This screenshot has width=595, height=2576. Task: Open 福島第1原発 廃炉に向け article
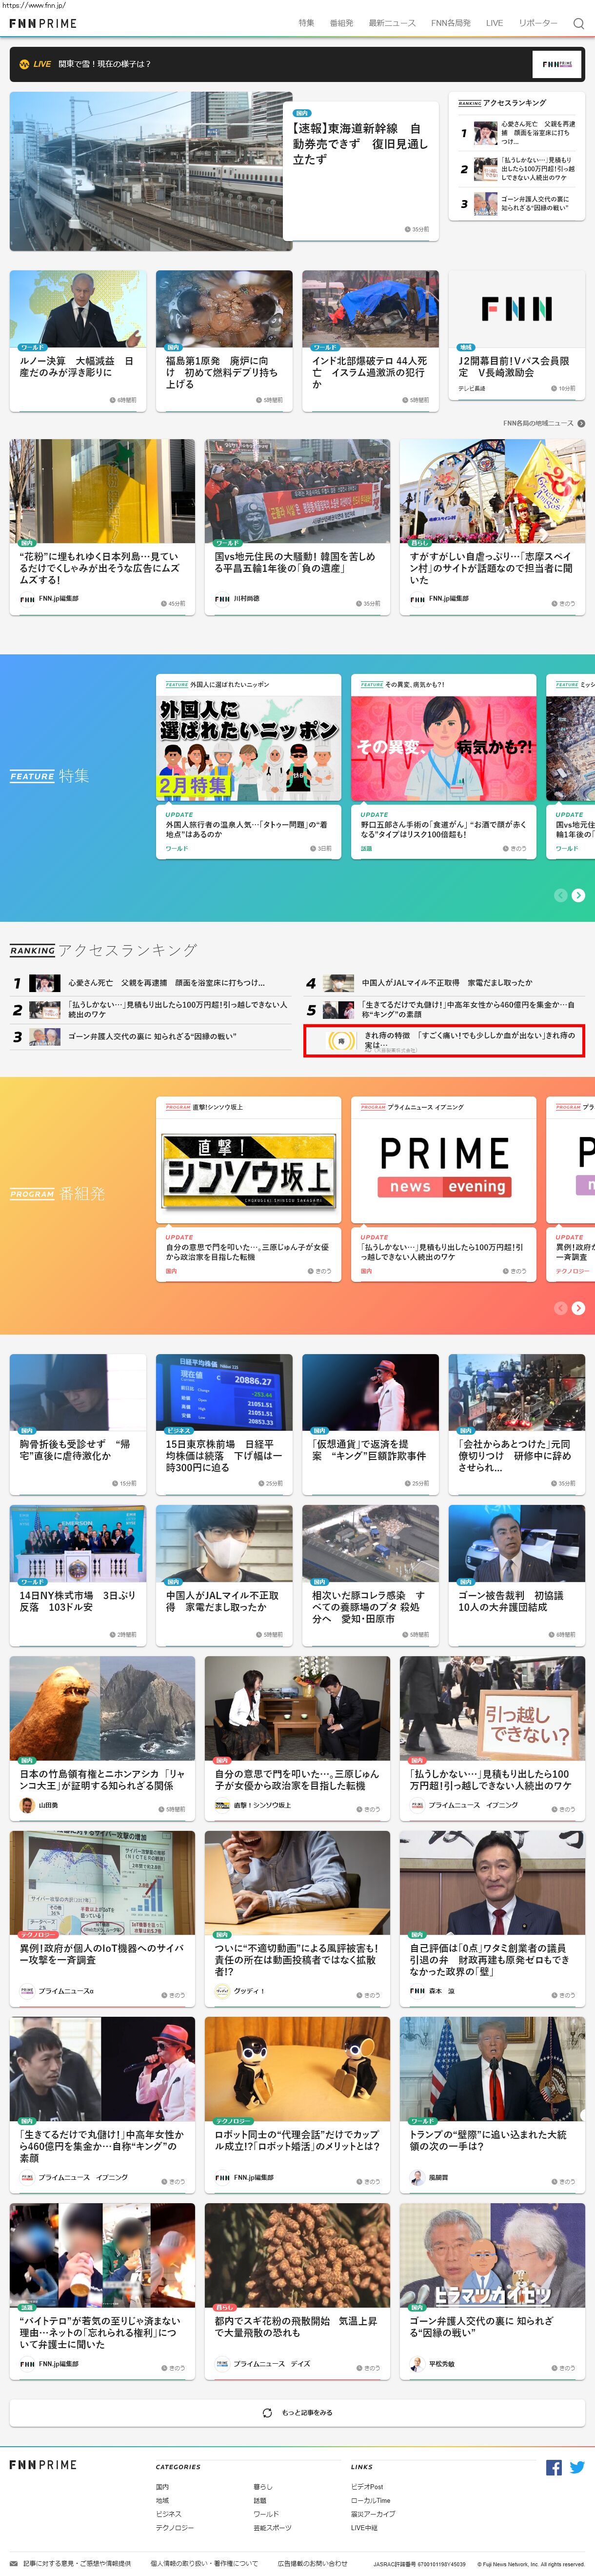(x=224, y=340)
